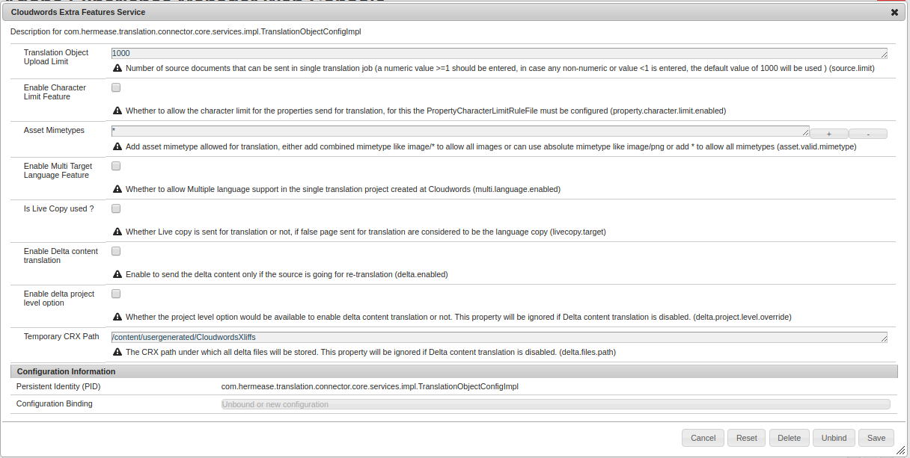Click the Configuration Binding field
Viewport: 910px width, 458px height.
(x=555, y=404)
